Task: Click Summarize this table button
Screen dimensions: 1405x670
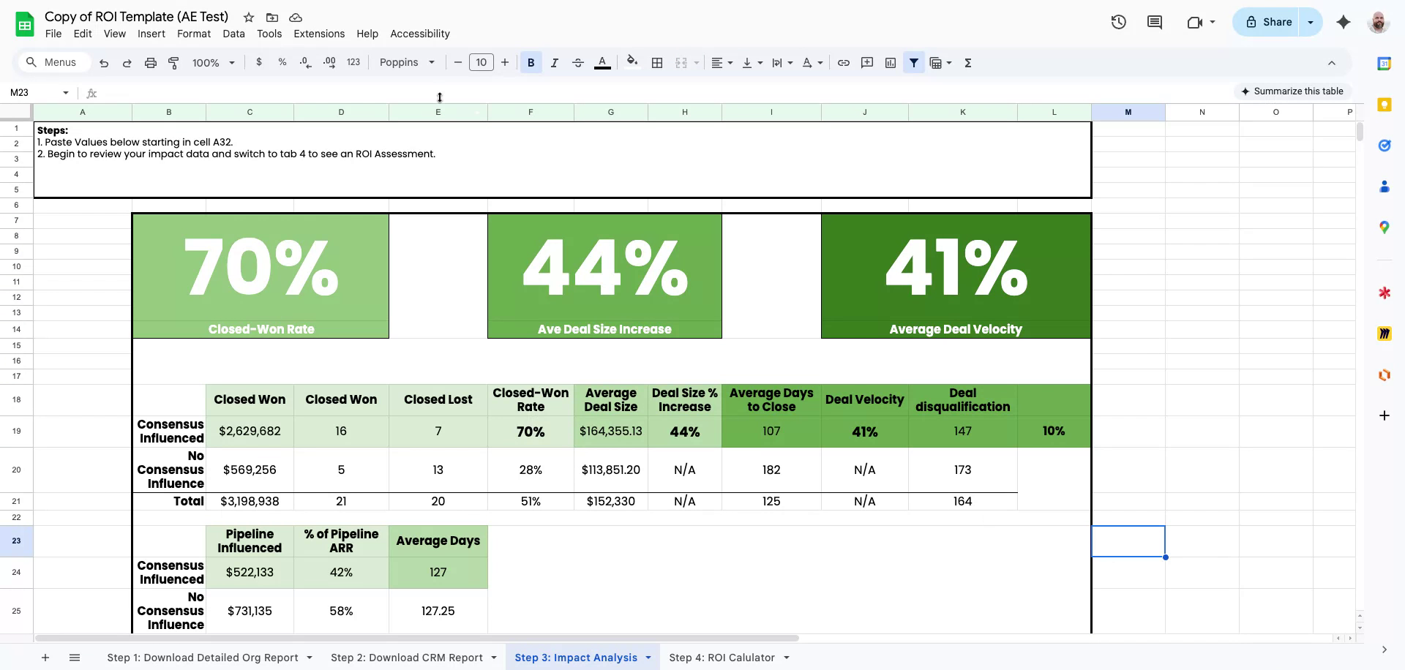Action: pyautogui.click(x=1292, y=91)
